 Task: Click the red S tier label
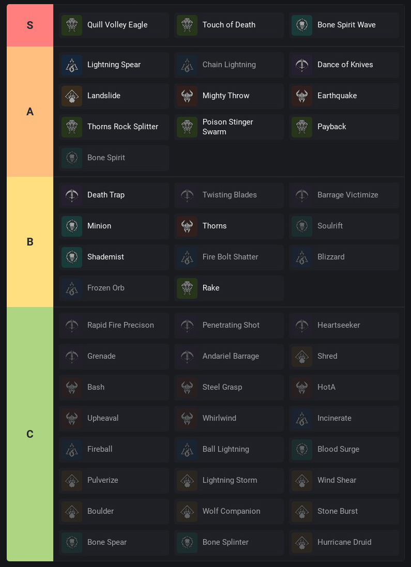point(30,25)
